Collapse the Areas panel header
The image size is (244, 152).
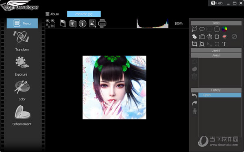click(216, 55)
